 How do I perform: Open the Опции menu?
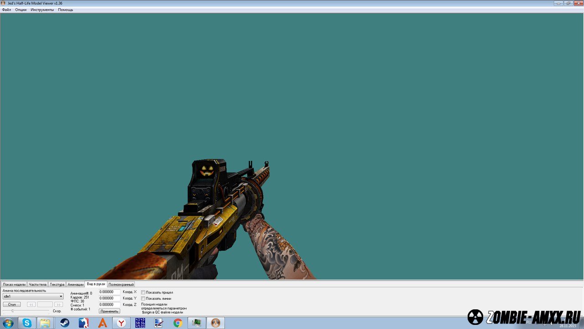coord(21,10)
